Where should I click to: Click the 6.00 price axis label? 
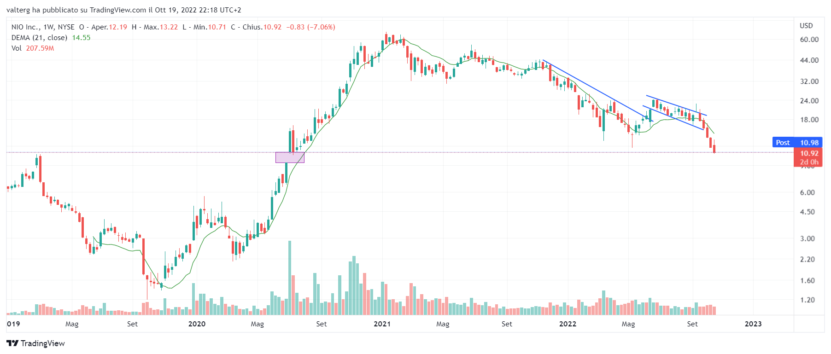click(x=808, y=193)
